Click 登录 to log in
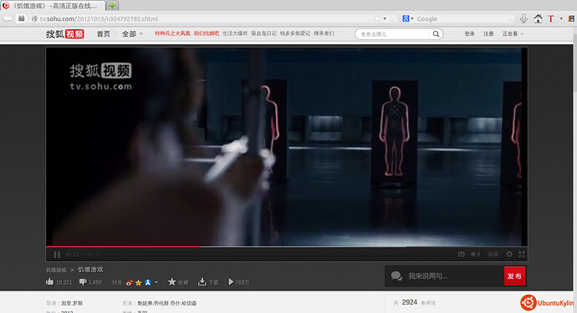This screenshot has width=577, height=313. point(470,33)
